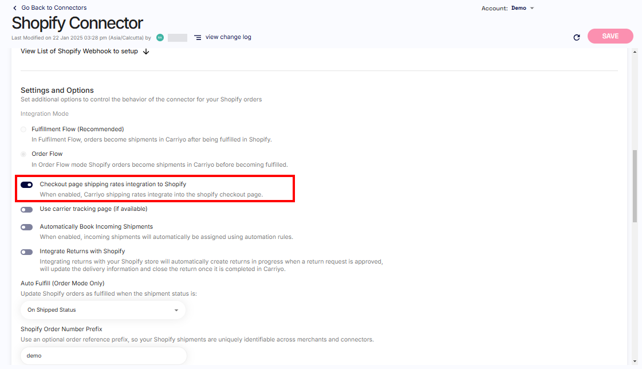Click scrollbar up arrow

coord(635,52)
